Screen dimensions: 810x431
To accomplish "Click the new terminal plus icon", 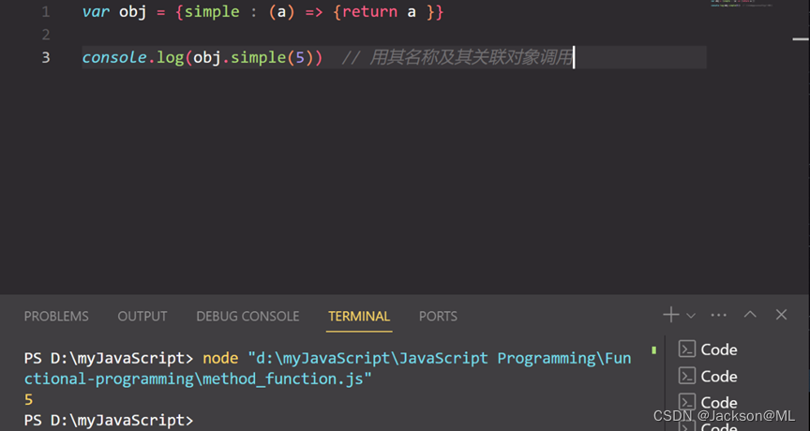I will [670, 316].
